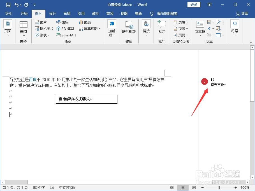Click the zoom slider handle
Screen dimensions: 255x191
(219, 187)
